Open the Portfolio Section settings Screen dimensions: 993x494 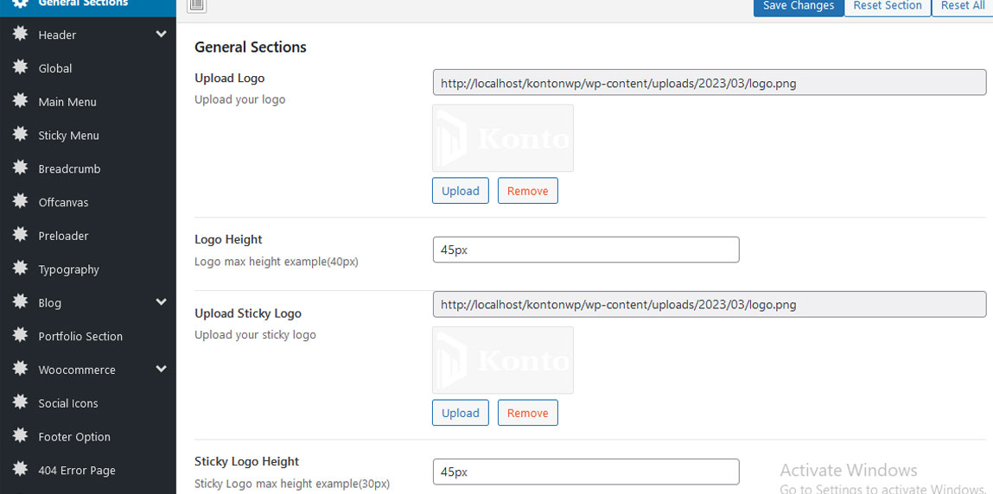pos(80,337)
